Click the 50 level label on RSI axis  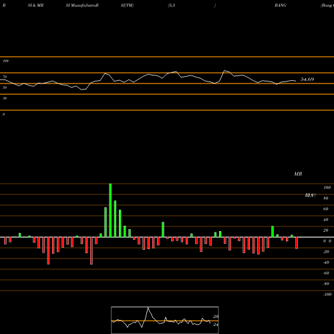coord(5,88)
